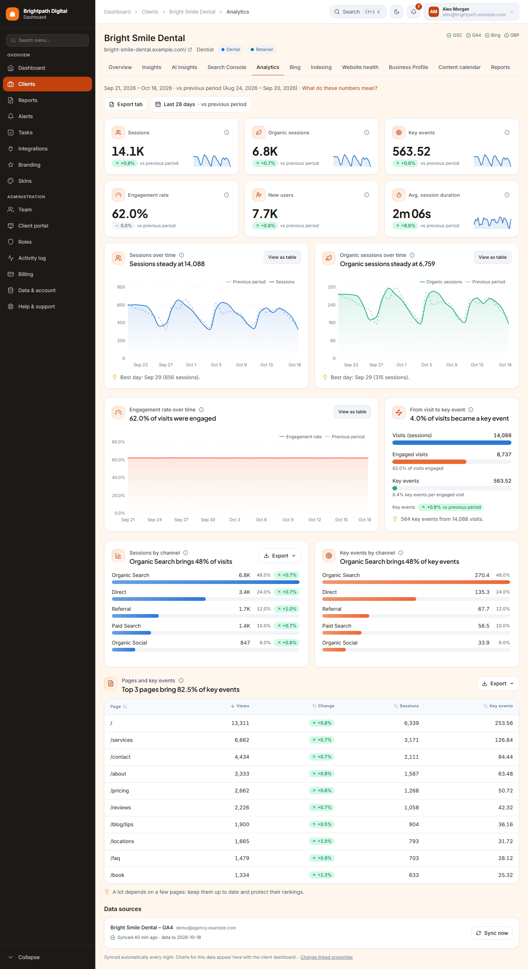This screenshot has width=528, height=969.
Task: Switch to Search Console tab
Action: (x=227, y=67)
